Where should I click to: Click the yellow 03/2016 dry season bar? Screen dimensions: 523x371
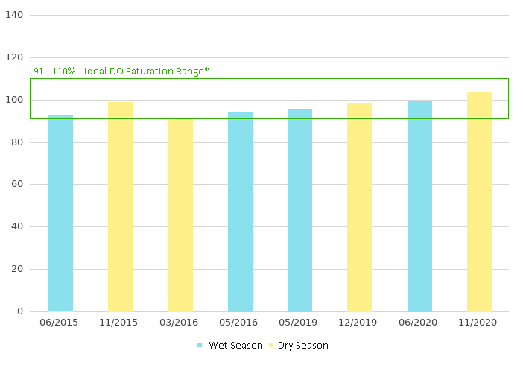click(180, 215)
